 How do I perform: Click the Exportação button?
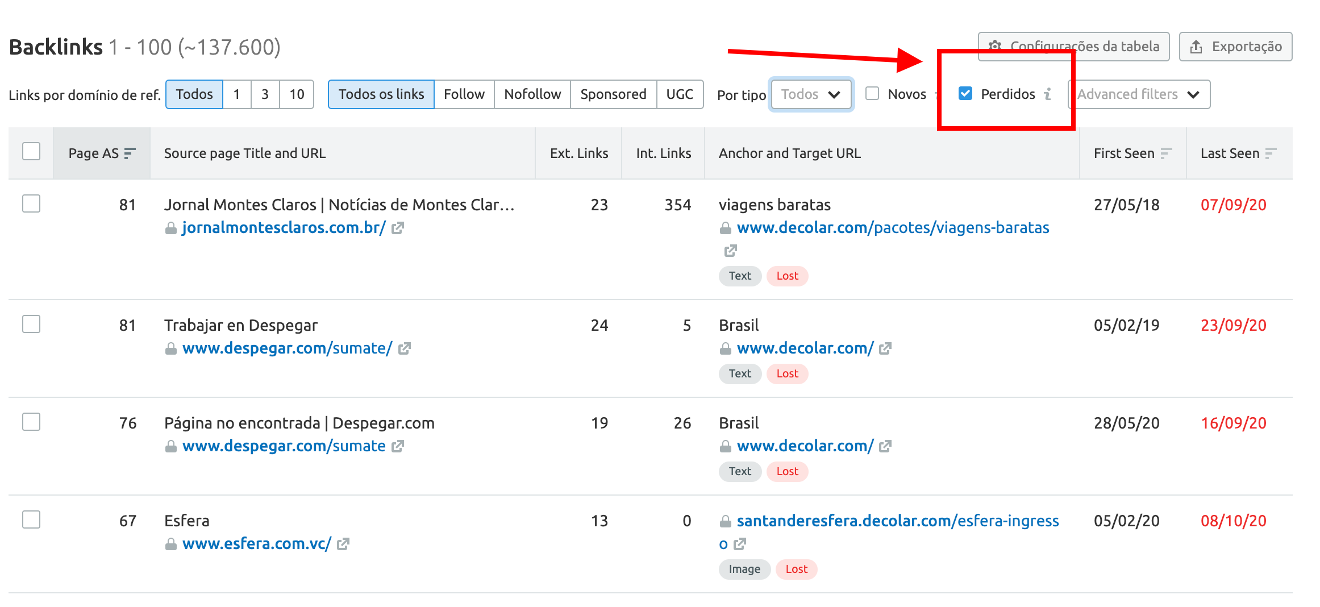coord(1236,47)
